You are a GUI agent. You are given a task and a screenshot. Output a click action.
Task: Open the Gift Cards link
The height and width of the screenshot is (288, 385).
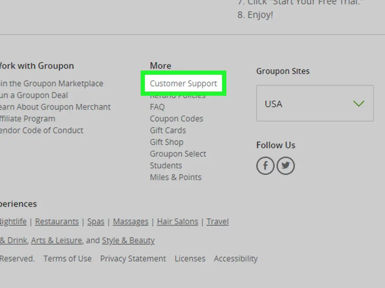point(168,130)
